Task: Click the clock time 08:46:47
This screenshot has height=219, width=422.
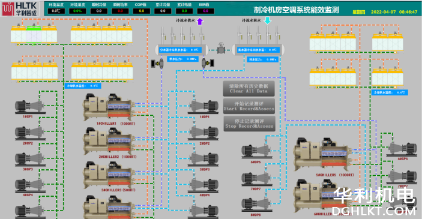Action: pyautogui.click(x=408, y=12)
